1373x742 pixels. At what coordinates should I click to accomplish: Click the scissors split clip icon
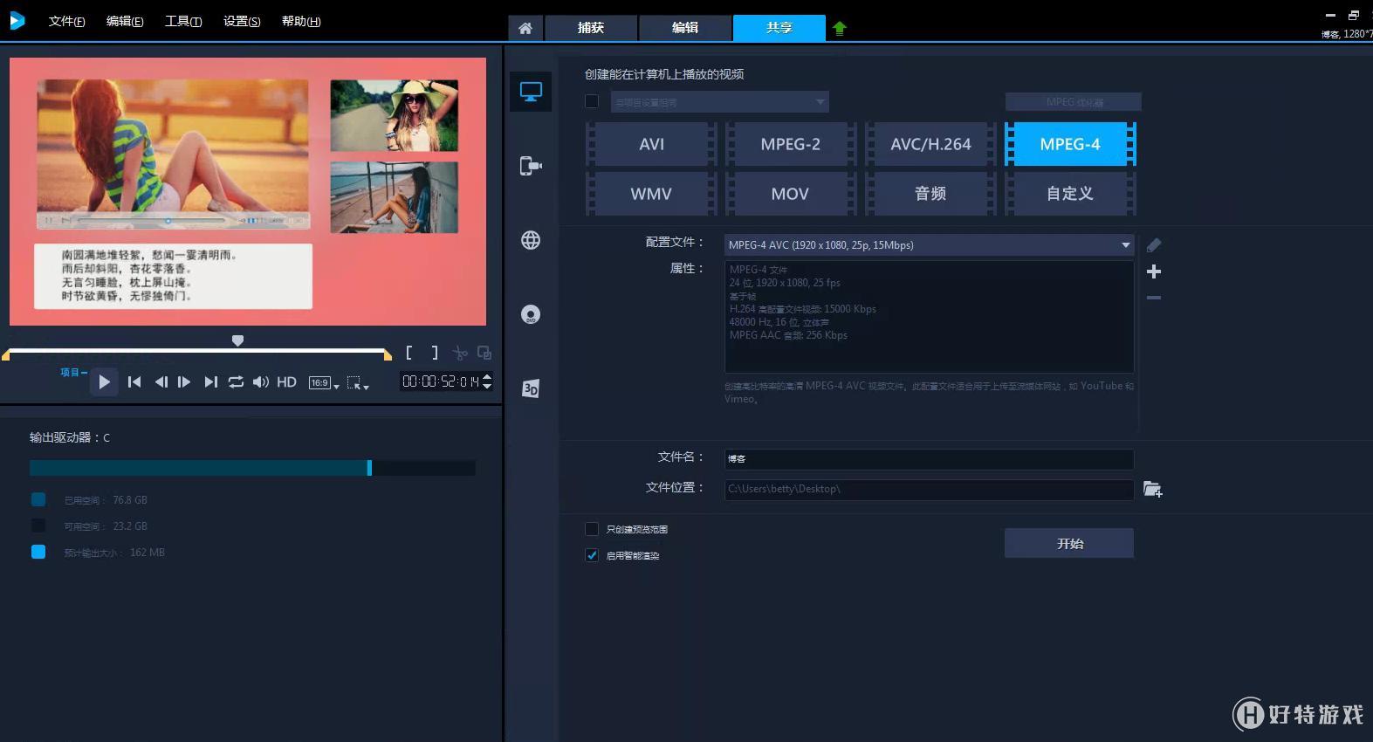(x=460, y=353)
